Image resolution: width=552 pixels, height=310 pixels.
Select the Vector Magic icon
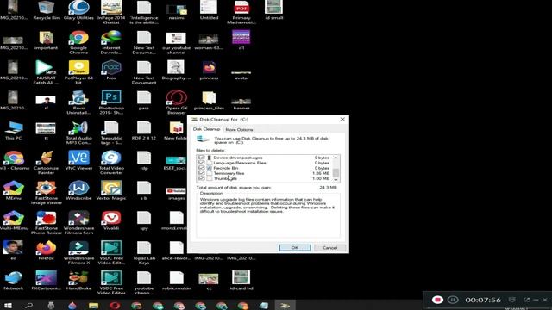(x=111, y=190)
